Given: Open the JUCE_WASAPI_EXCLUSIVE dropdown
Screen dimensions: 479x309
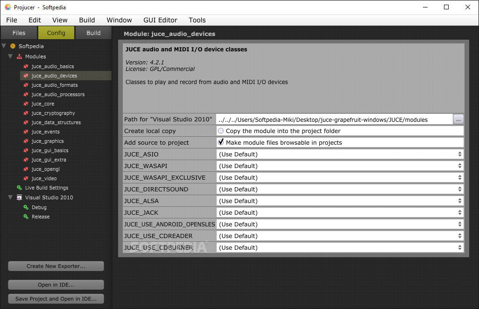Looking at the screenshot, I should 340,177.
